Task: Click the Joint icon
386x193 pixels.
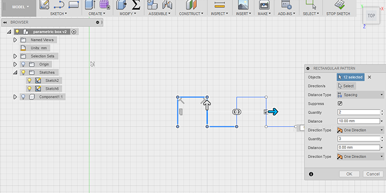Action: point(167,4)
